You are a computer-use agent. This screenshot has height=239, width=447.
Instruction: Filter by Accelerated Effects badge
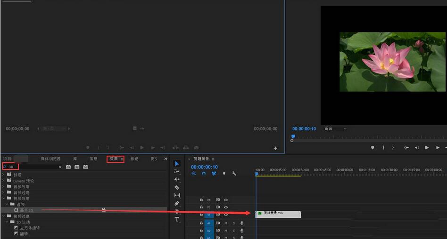(68, 167)
